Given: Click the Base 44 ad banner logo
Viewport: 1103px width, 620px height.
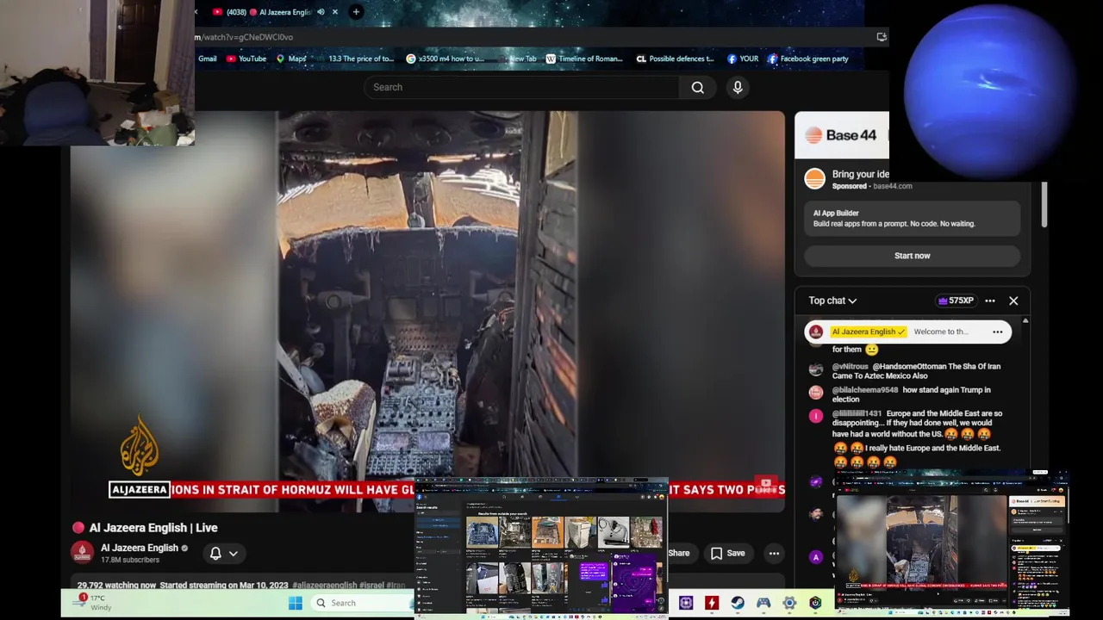Looking at the screenshot, I should (x=840, y=135).
